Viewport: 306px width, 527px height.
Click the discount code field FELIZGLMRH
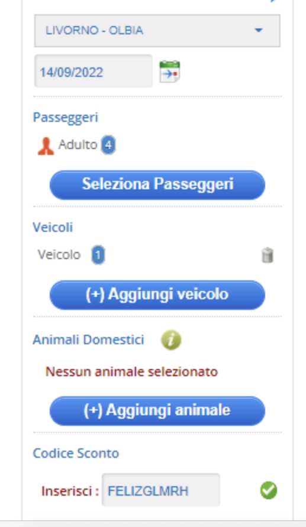[x=161, y=490]
